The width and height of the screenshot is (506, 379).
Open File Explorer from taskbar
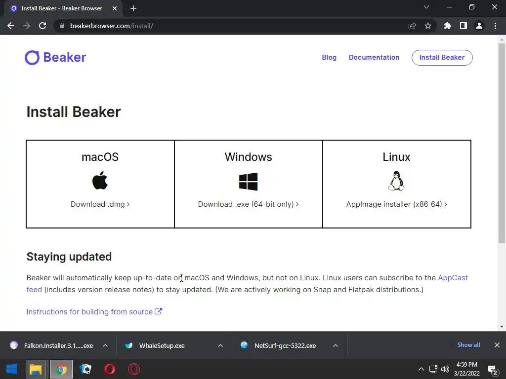(x=36, y=369)
